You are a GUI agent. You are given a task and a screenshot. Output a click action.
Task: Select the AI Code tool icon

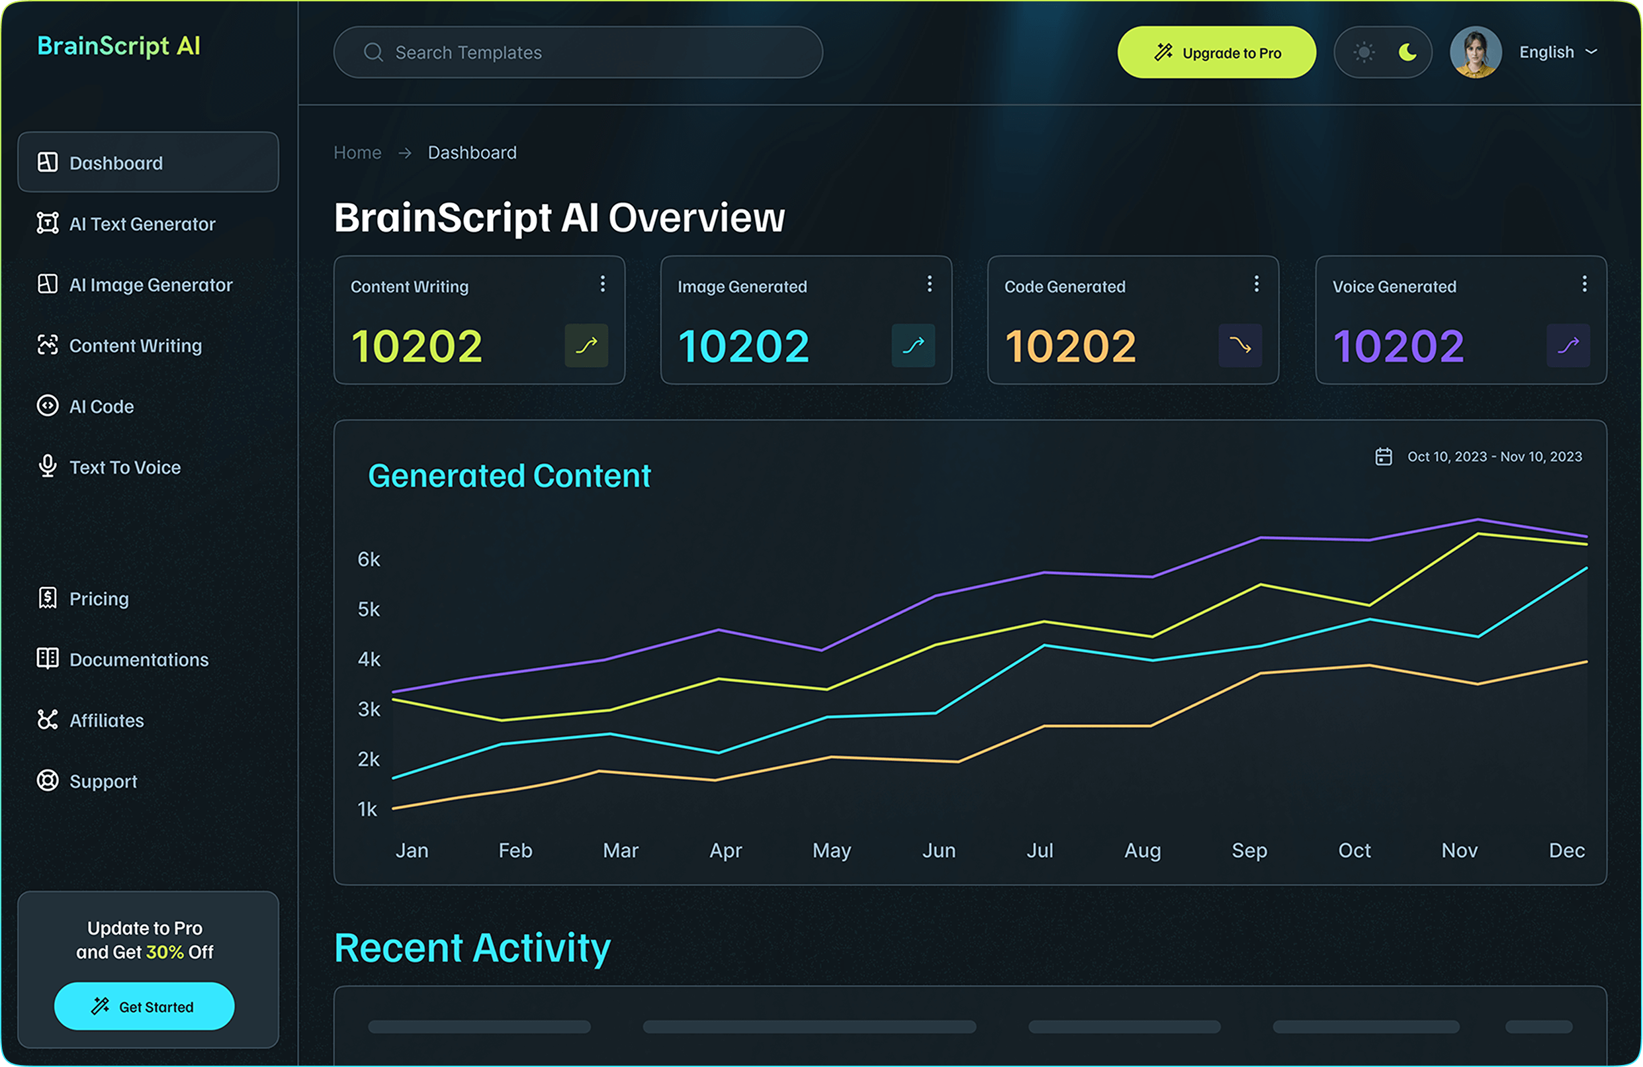pyautogui.click(x=47, y=405)
